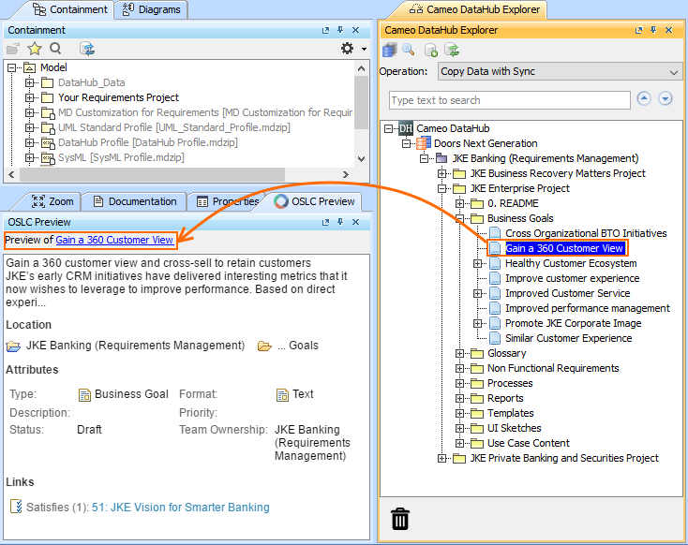Image resolution: width=688 pixels, height=545 pixels.
Task: Click the previous search result up arrow
Action: (644, 98)
